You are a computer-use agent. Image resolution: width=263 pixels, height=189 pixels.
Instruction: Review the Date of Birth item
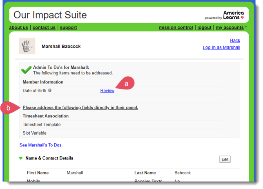pos(107,90)
